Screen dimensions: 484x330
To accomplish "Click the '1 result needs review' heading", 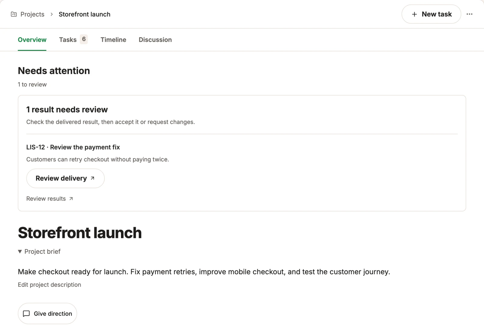I will (x=67, y=109).
